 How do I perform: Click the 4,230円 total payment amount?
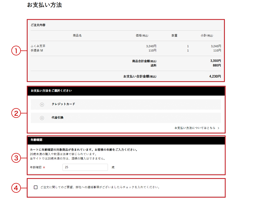click(215, 76)
